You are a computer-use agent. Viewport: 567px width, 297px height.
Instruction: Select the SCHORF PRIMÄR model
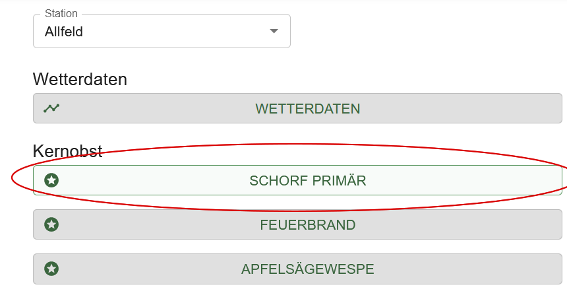297,180
